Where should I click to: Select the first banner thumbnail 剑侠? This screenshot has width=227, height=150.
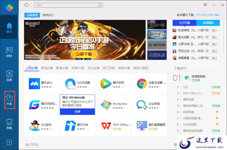pos(157,25)
